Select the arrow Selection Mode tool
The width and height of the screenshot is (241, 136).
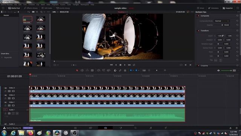(77, 71)
